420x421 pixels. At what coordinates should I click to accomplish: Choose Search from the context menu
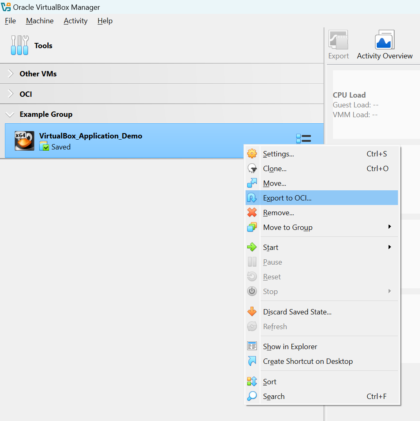coord(322,396)
